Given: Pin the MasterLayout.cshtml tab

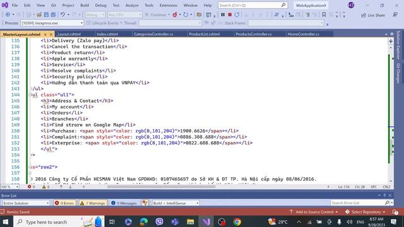Looking at the screenshot, I should coord(45,34).
